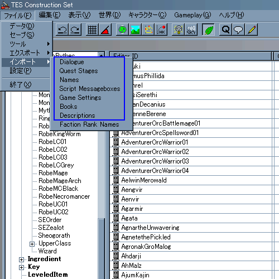Image resolution: width=279 pixels, height=279 pixels.
Task: Expand the ツール submenu
Action: point(26,44)
